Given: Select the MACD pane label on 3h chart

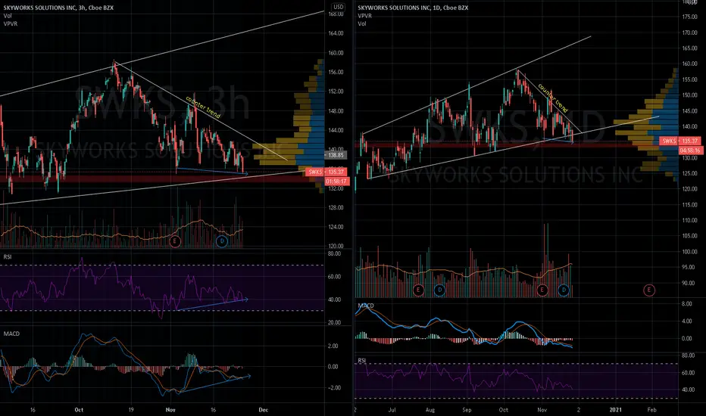Looking at the screenshot, I should (x=11, y=334).
